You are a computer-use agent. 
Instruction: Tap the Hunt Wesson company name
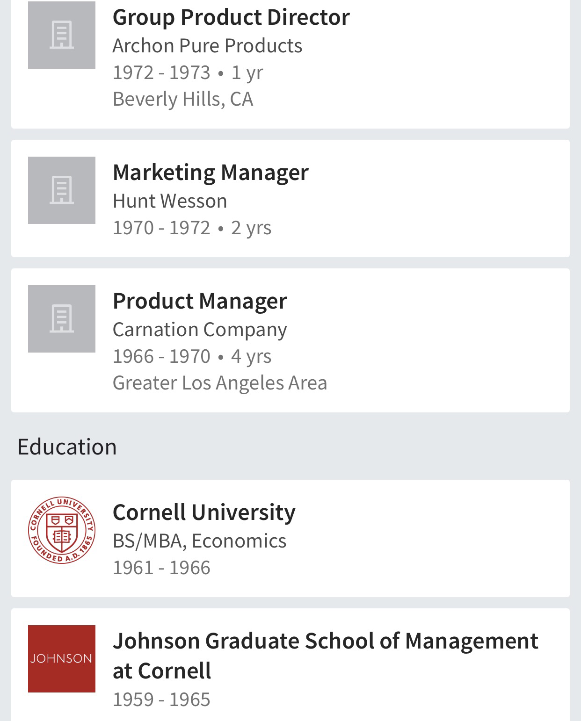[170, 201]
